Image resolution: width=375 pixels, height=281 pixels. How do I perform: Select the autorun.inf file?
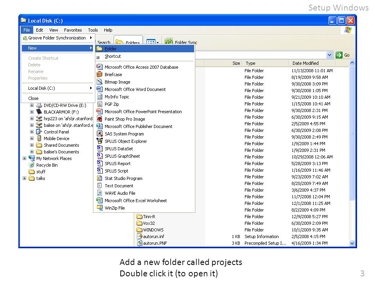[151, 237]
